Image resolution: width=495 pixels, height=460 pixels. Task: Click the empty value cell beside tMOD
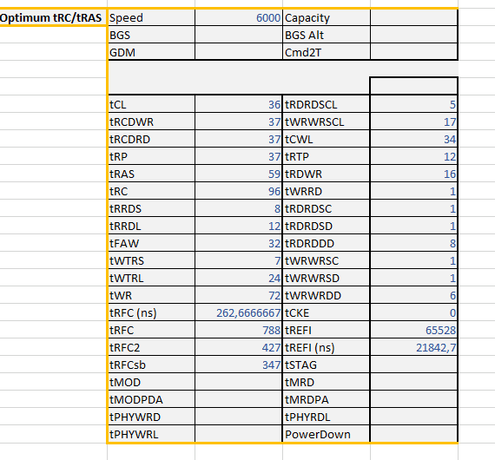tap(239, 382)
